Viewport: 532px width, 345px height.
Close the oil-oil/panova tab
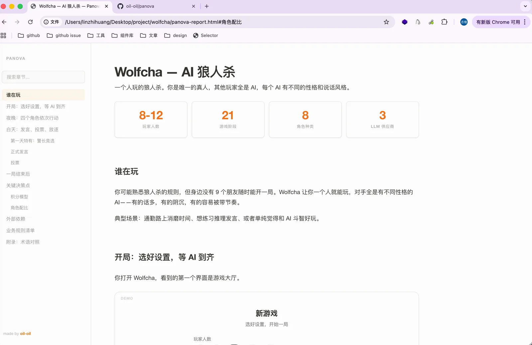(x=194, y=6)
